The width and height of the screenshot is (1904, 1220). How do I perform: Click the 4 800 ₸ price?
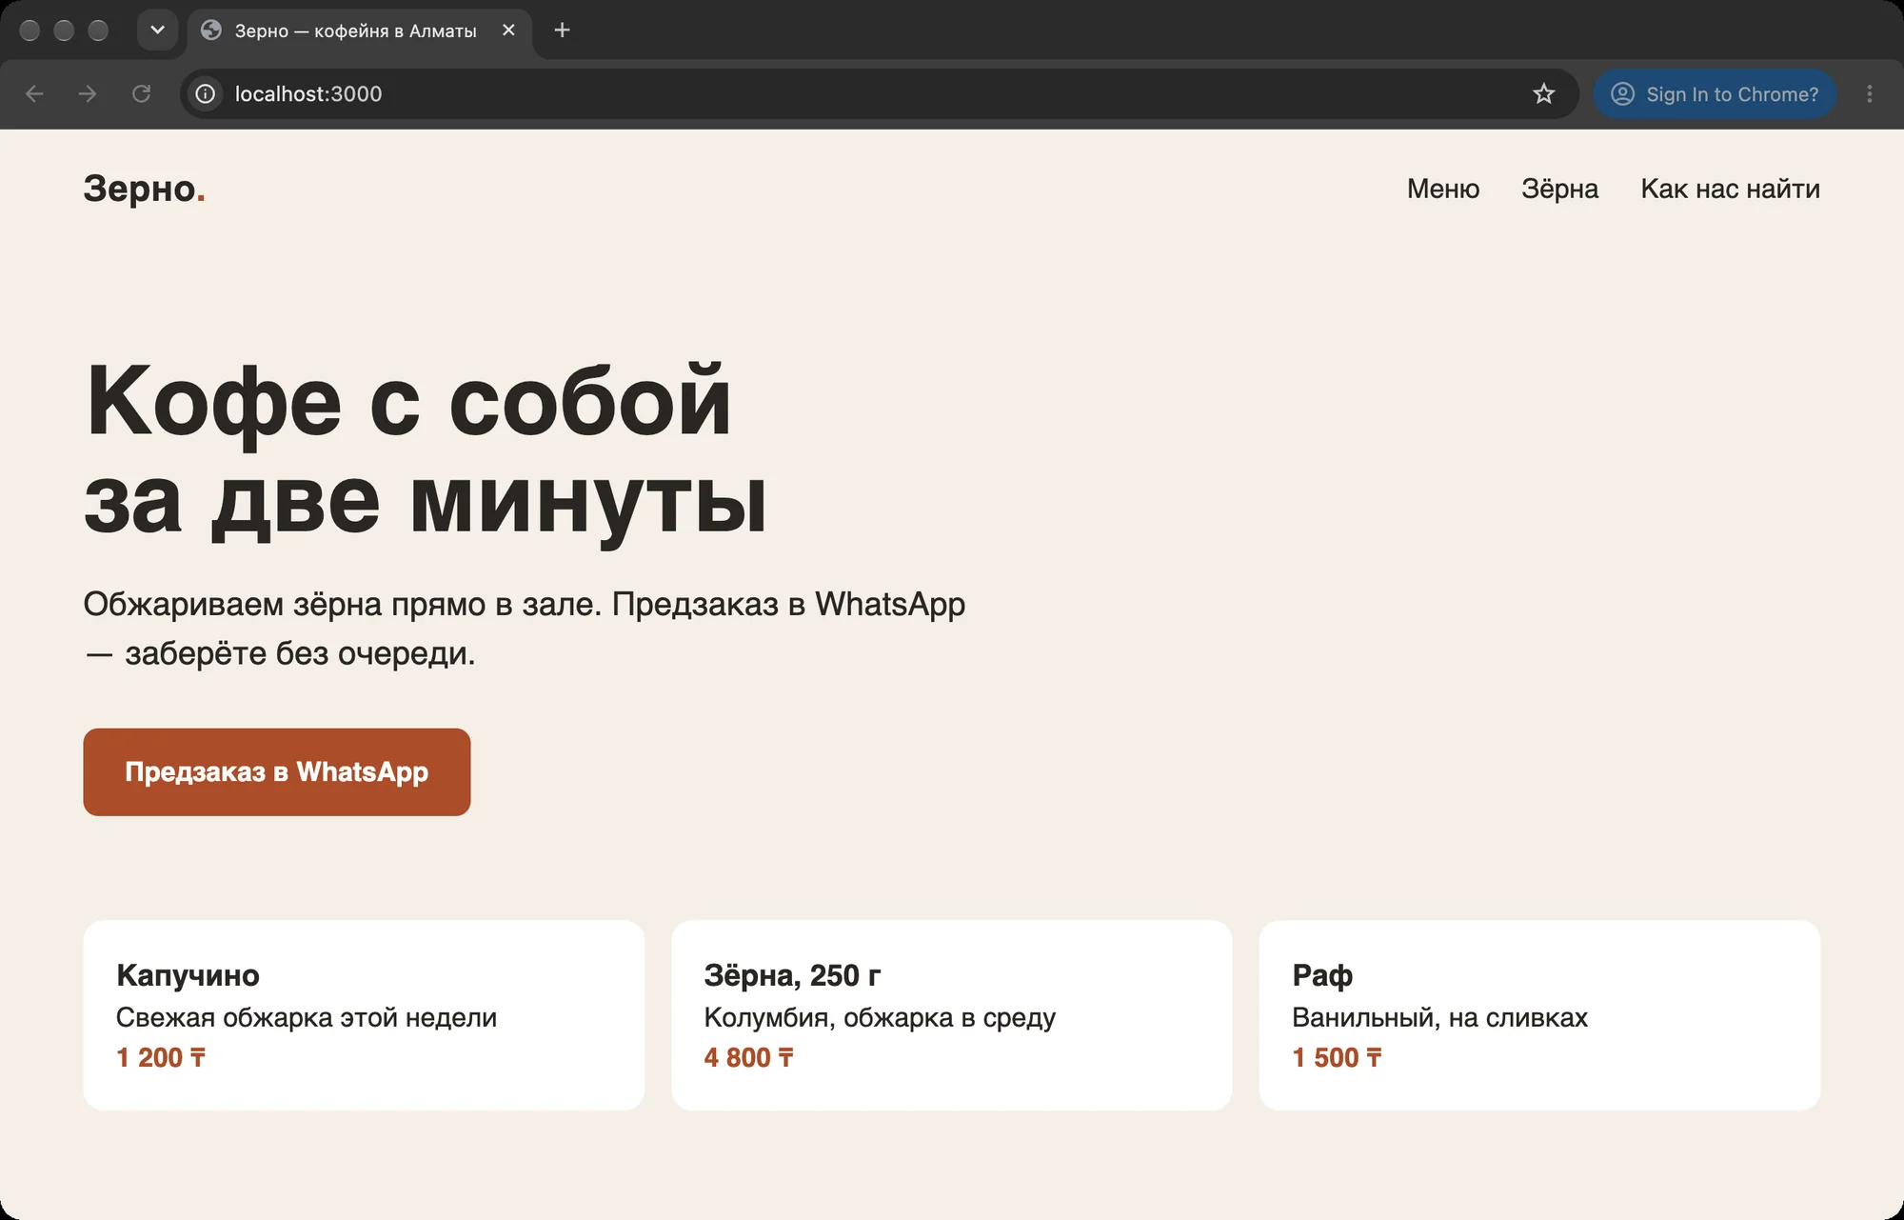(748, 1057)
